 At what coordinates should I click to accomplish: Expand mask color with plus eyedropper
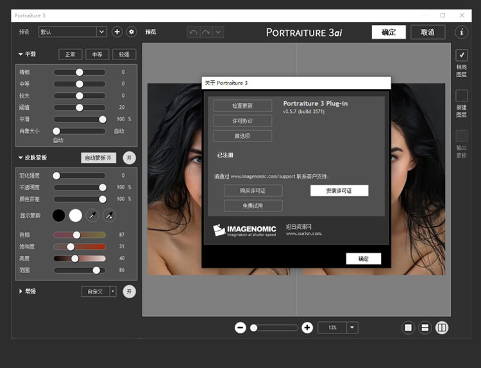point(109,215)
